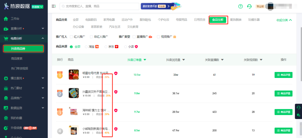
Task: Click the bronze rank 3 medal icon
Action: coord(60,112)
